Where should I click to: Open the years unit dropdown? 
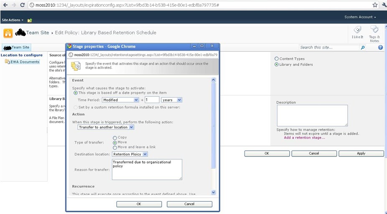(x=171, y=100)
